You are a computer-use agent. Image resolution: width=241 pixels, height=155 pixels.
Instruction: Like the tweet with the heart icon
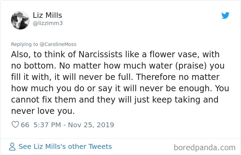pyautogui.click(x=15, y=125)
